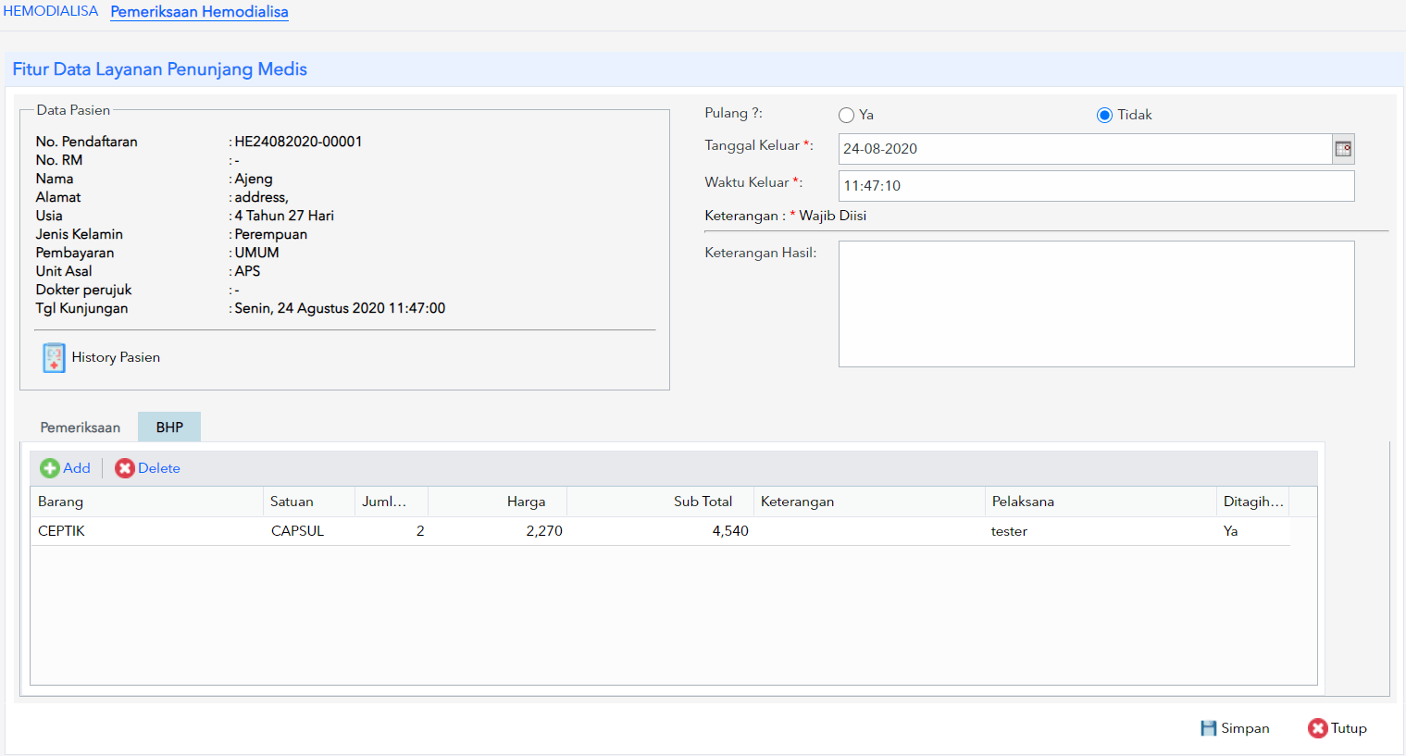
Task: Click the red Tutup close icon
Action: [1318, 728]
